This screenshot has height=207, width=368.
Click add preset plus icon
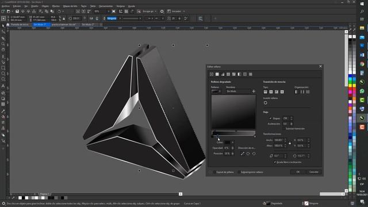click(x=254, y=91)
